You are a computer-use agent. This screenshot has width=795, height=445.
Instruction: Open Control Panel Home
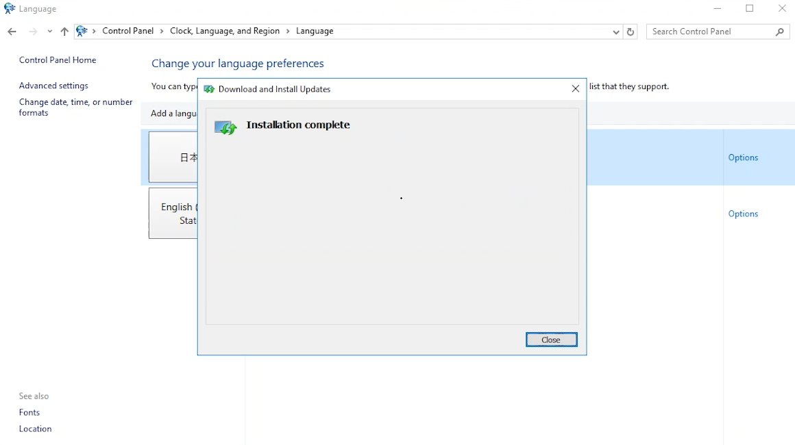[58, 60]
